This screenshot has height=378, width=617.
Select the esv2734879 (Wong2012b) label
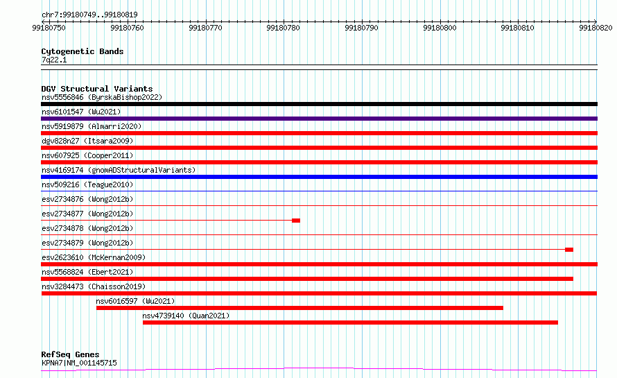click(x=87, y=243)
